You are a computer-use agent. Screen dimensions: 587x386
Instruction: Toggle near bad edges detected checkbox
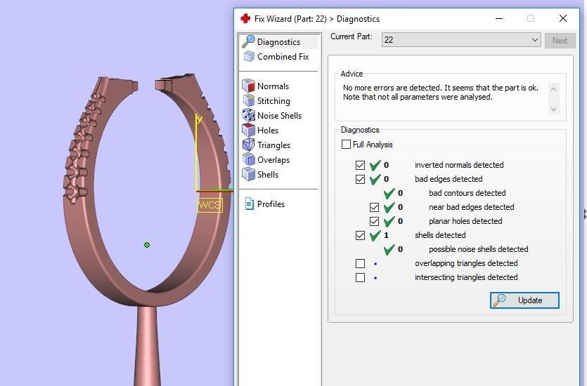374,207
